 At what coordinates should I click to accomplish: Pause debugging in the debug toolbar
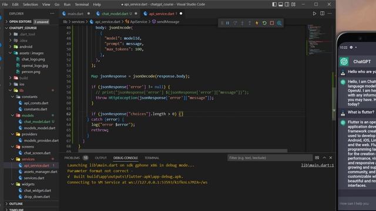coord(227,23)
